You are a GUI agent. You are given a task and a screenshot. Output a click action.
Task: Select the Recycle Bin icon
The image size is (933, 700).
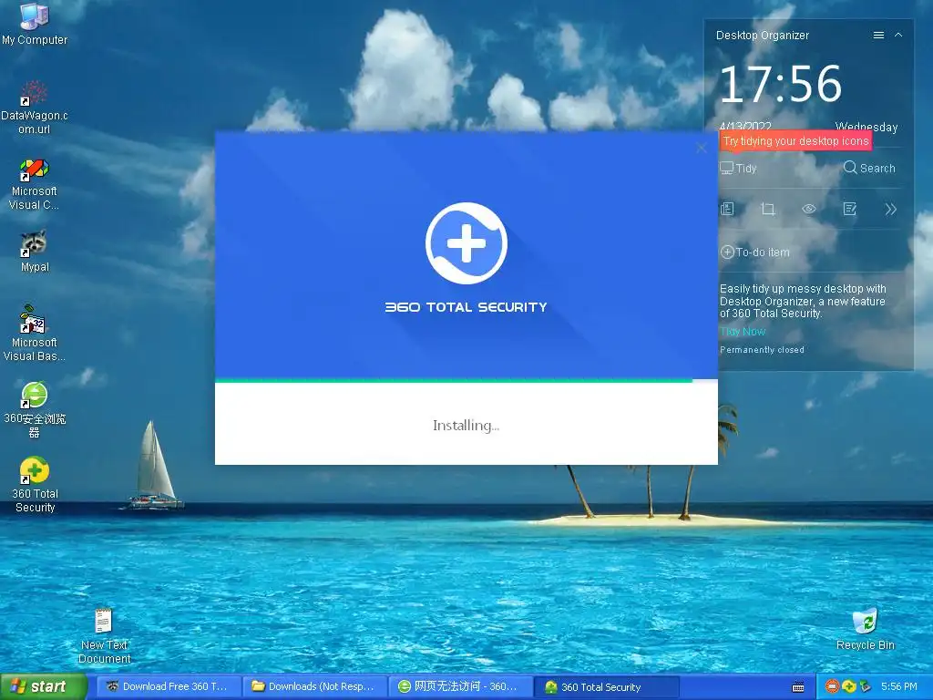pyautogui.click(x=866, y=629)
